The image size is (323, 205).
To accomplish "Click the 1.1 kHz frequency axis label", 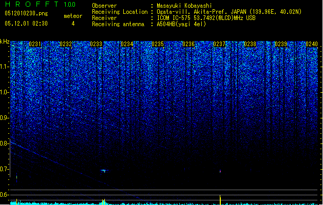I will tap(5, 67).
